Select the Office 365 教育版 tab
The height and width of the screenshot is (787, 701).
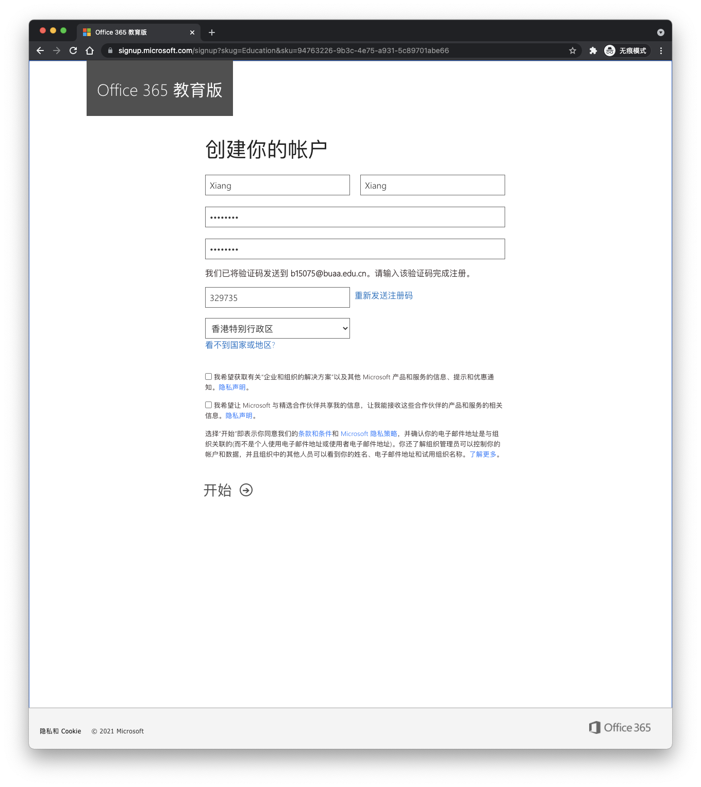[139, 32]
